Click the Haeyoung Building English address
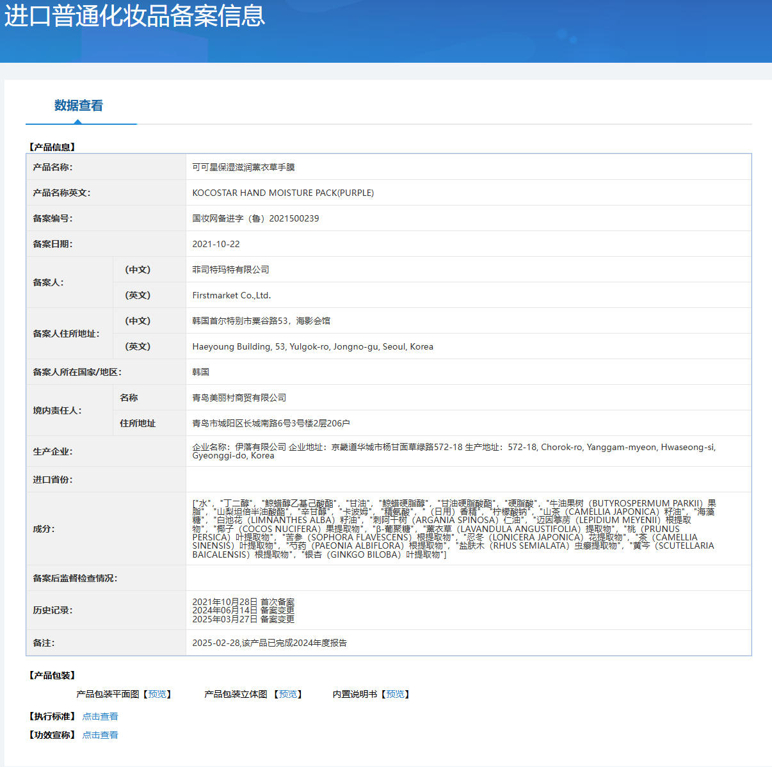The image size is (772, 767). (x=312, y=346)
